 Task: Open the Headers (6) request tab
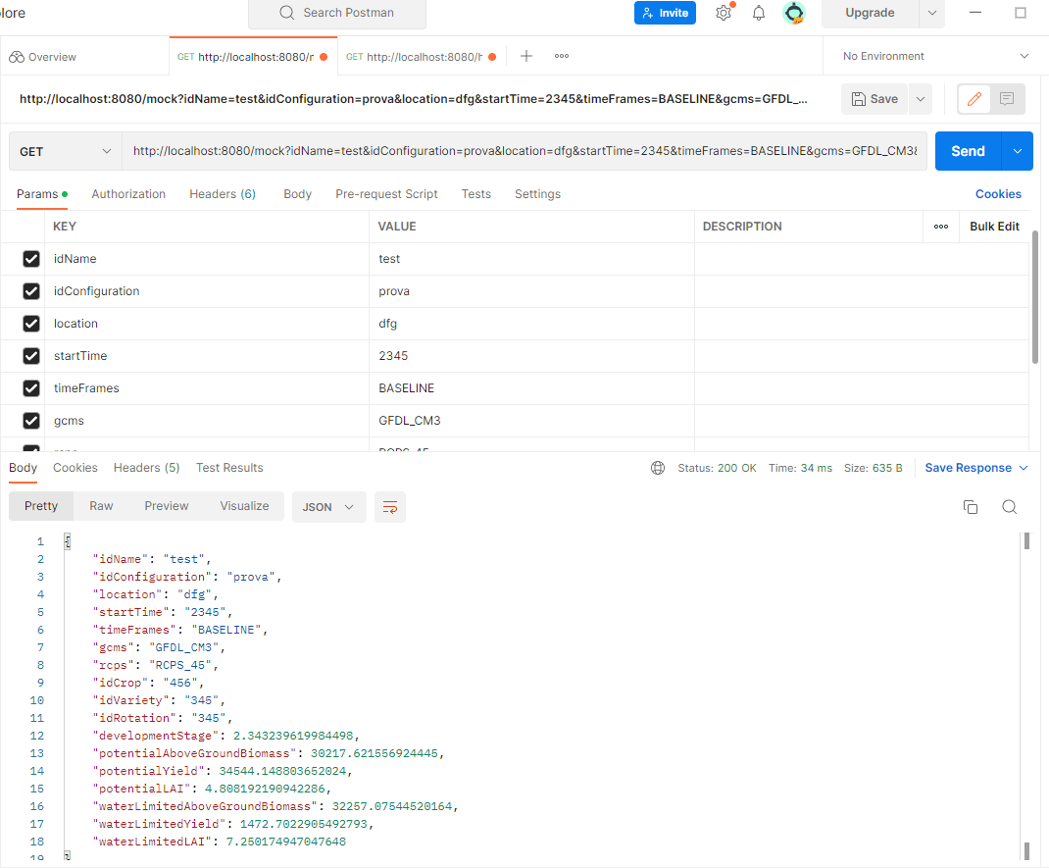pyautogui.click(x=223, y=194)
